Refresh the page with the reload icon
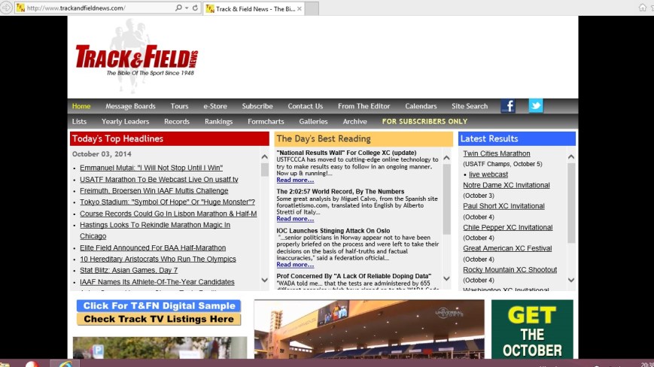This screenshot has height=367, width=654. tap(196, 8)
